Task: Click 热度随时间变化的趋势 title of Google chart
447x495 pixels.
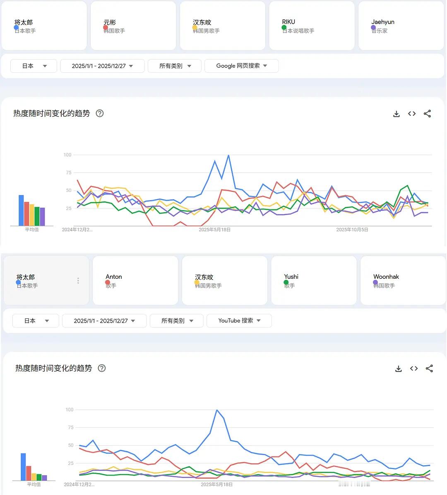Action: pos(51,113)
